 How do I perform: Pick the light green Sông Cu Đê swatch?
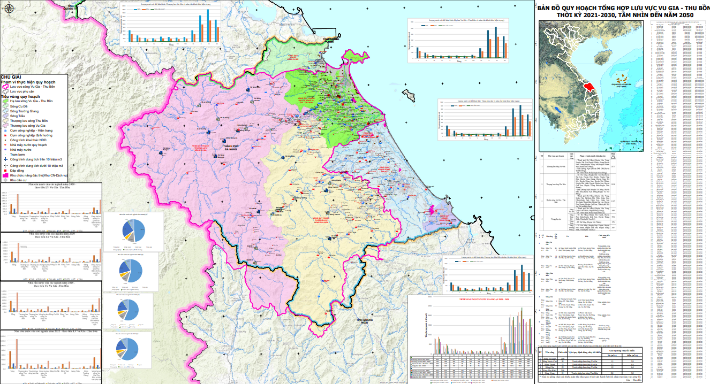[x=5, y=106]
